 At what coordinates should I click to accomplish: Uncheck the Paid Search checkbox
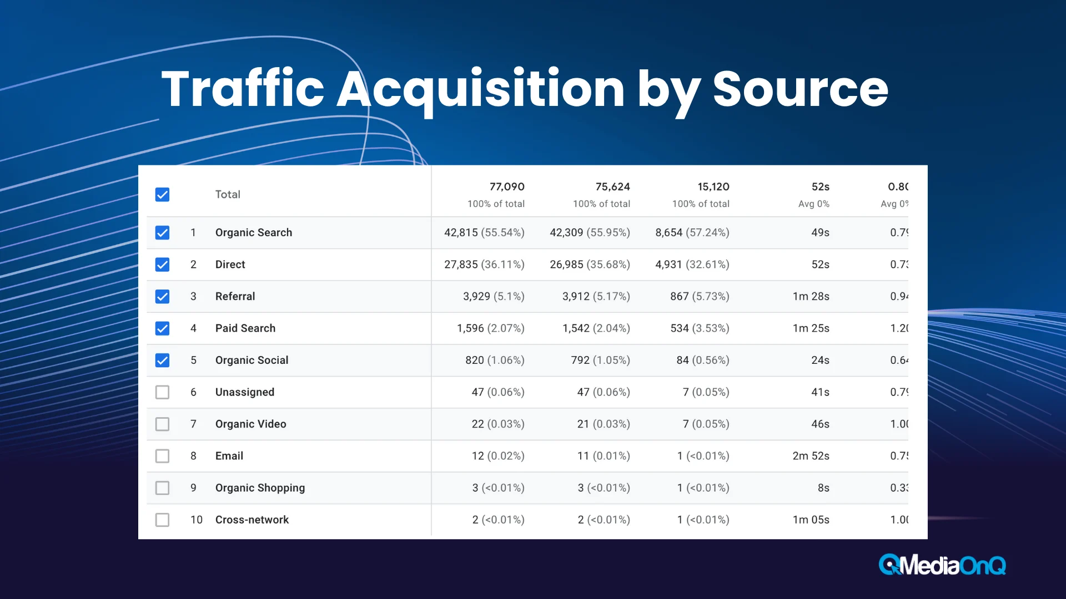pos(162,328)
